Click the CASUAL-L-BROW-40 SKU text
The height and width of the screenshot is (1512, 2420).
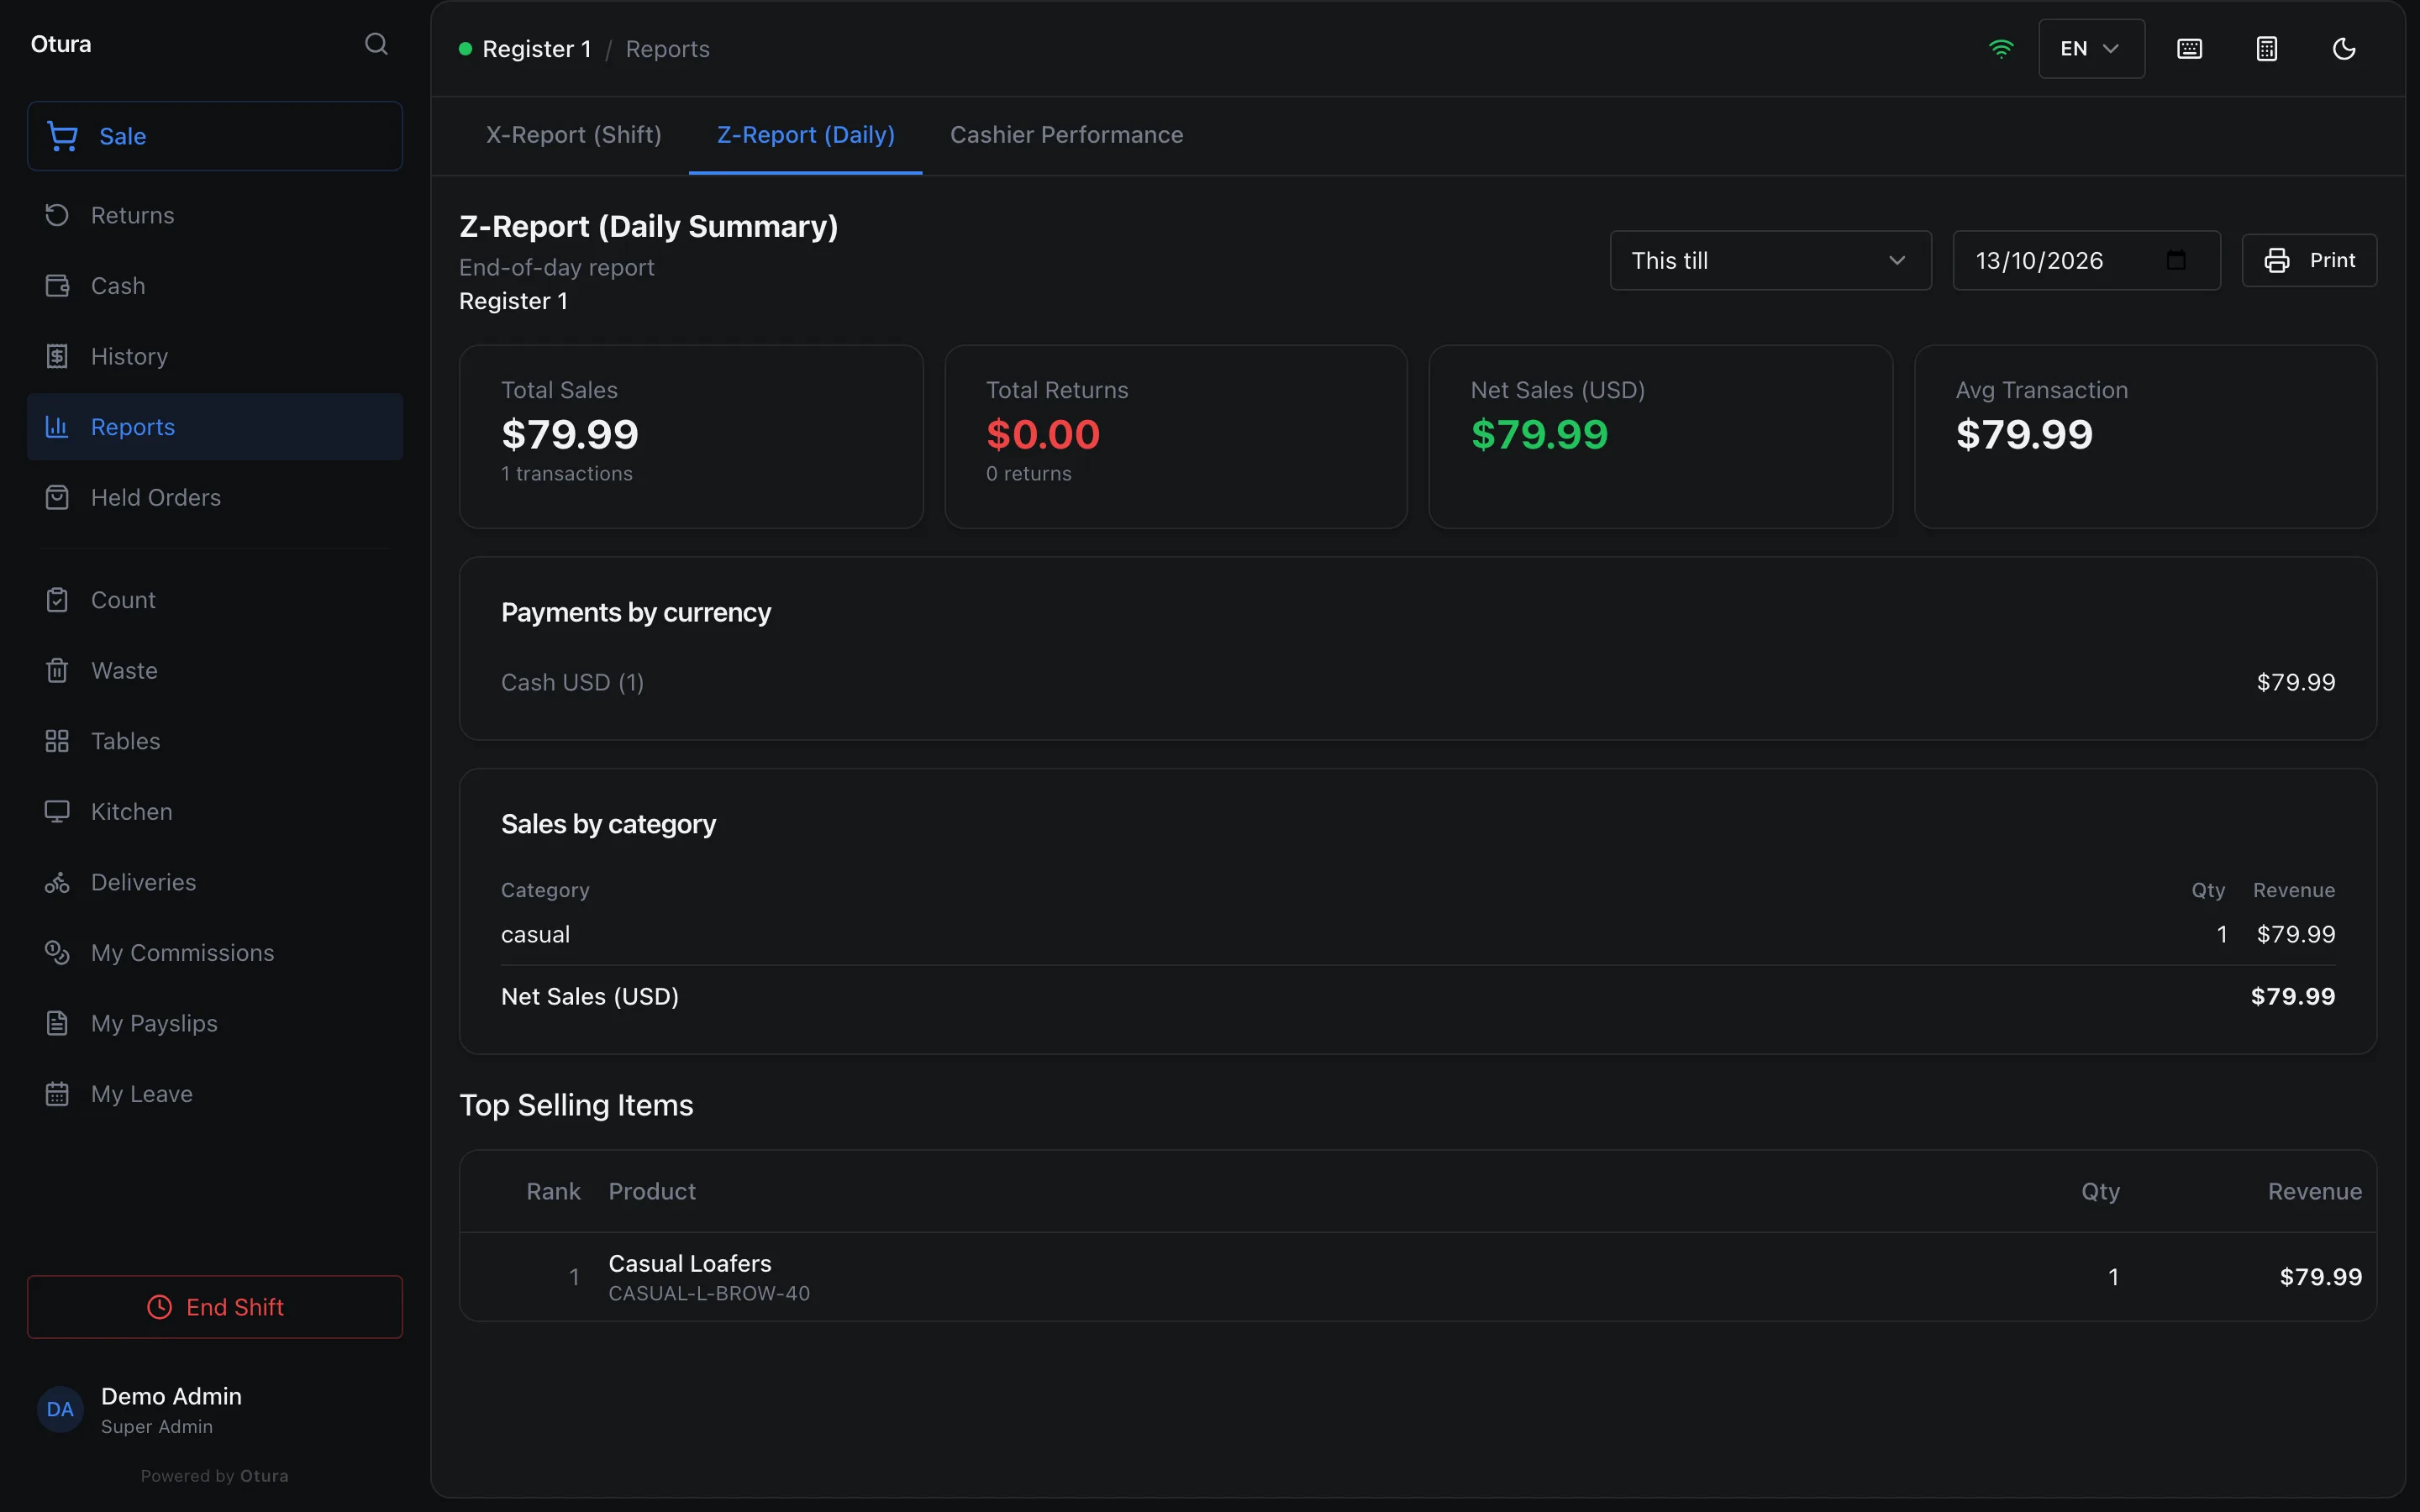[x=709, y=1294]
